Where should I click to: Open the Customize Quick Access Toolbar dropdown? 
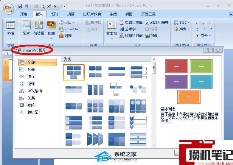(x=64, y=6)
